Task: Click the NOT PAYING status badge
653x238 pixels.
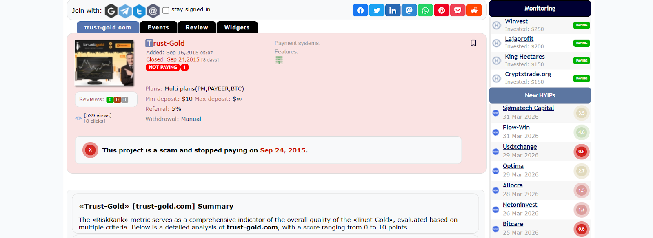Action: click(x=163, y=68)
